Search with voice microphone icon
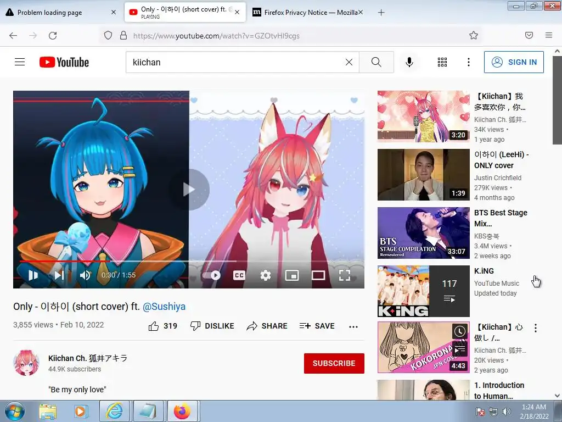 tap(409, 62)
